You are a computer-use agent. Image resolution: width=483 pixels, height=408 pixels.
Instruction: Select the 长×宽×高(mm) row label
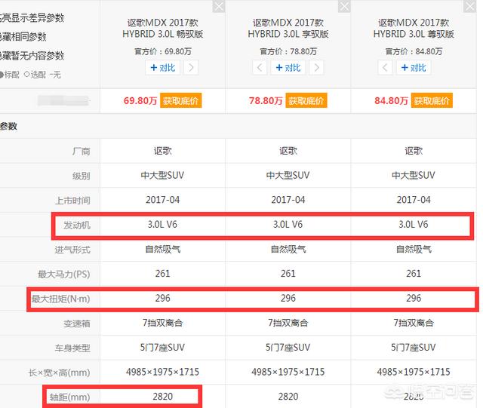point(60,373)
